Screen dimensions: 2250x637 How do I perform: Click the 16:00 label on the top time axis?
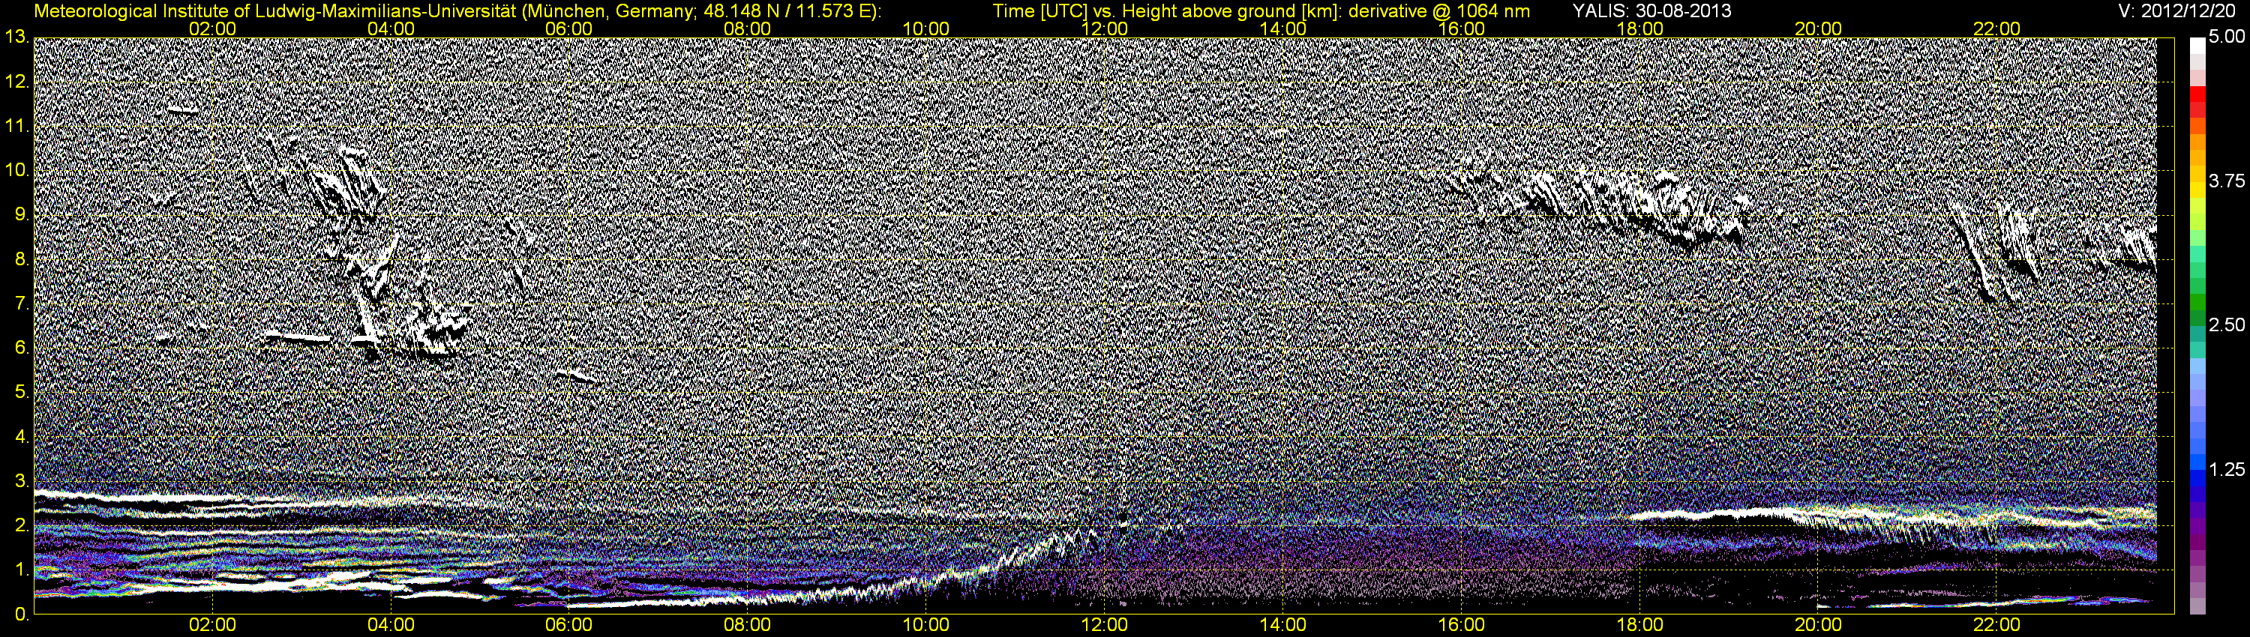click(1461, 28)
